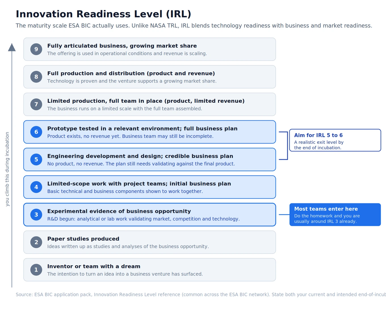
Task: Select 'Limited production, full team in place' heading
Action: pyautogui.click(x=146, y=101)
